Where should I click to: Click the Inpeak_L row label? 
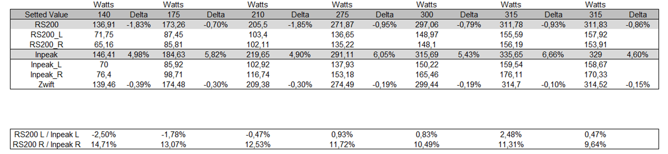point(46,65)
